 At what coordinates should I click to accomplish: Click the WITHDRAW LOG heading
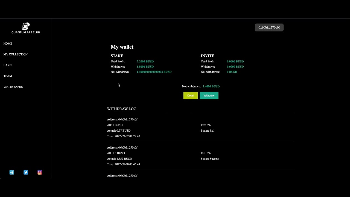point(122,109)
